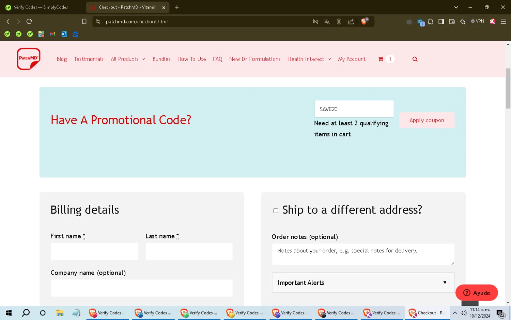Click the PatchMD logo
The height and width of the screenshot is (320, 511).
coord(29,59)
